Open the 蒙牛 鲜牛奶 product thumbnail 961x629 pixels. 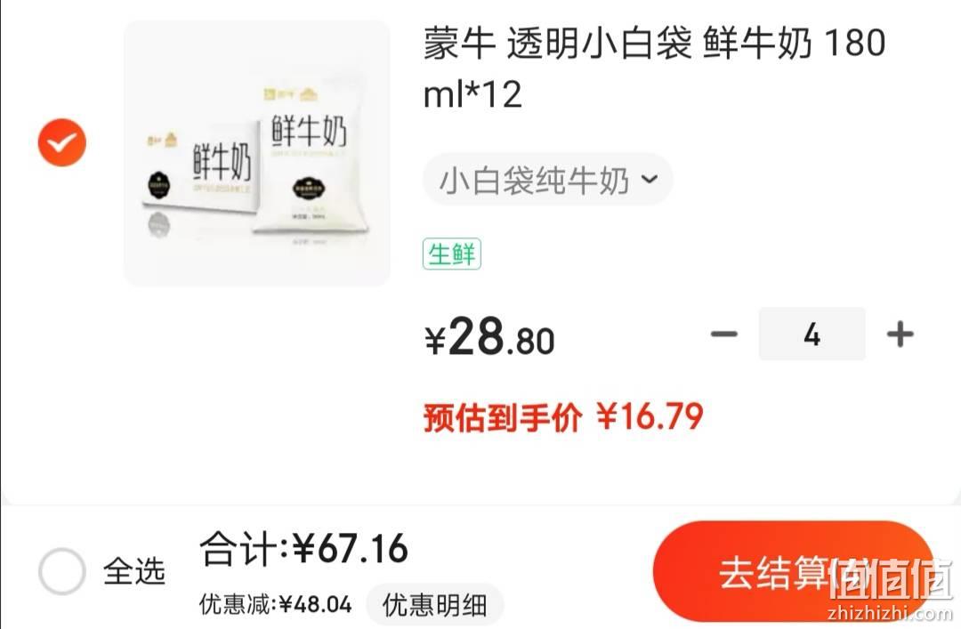[257, 153]
